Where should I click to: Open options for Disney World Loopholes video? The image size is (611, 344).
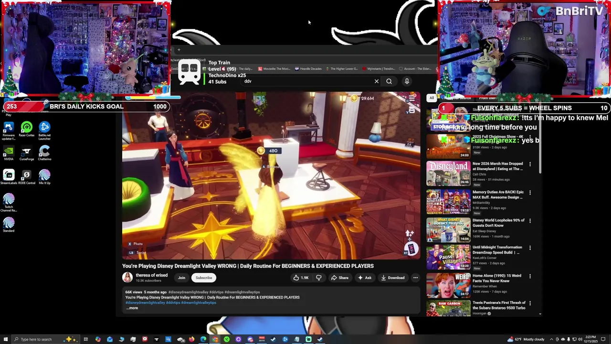(530, 221)
